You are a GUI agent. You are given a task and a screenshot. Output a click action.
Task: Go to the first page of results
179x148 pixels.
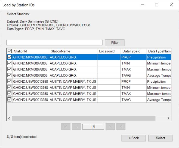click(x=66, y=127)
